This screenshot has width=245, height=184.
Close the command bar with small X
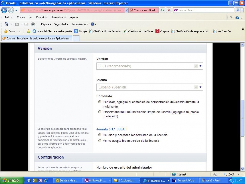(231, 17)
